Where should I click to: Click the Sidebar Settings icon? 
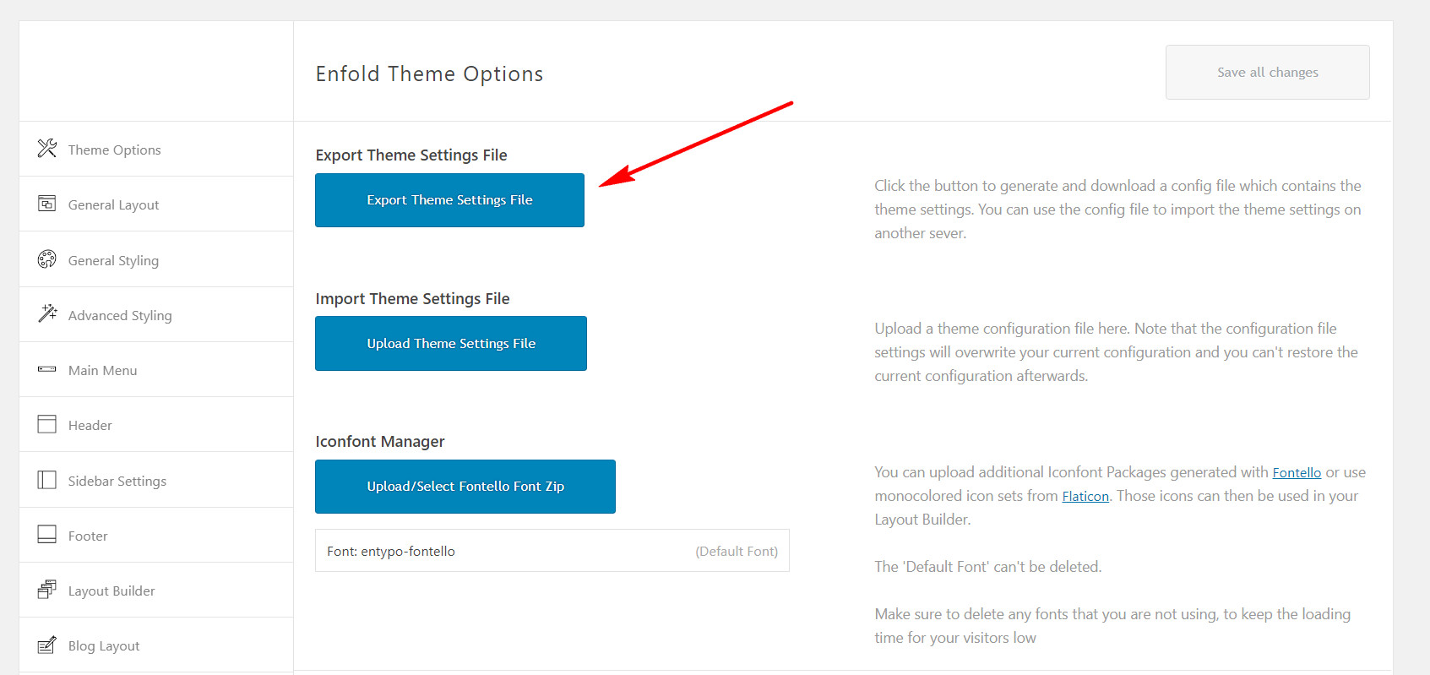[47, 480]
